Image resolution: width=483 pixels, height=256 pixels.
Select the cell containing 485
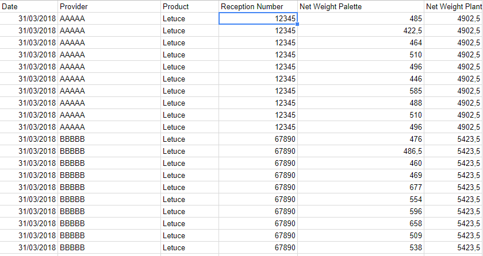point(361,19)
